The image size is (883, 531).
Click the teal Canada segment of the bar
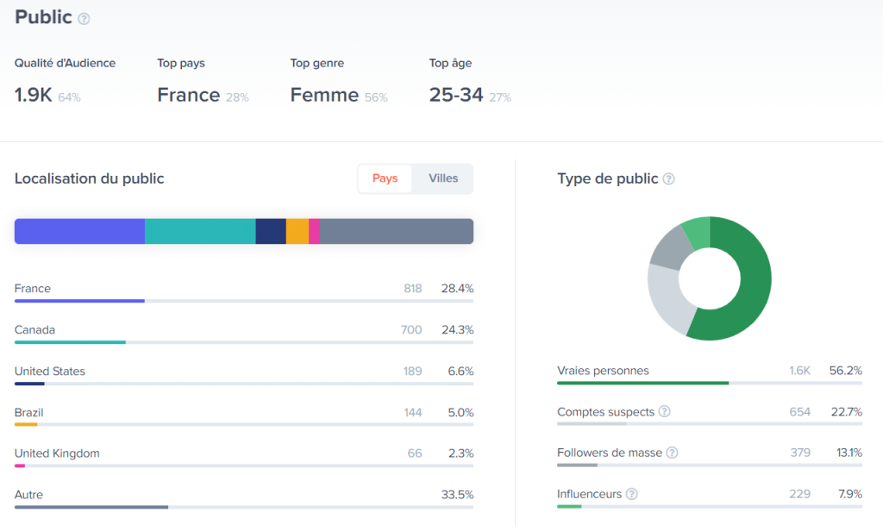200,231
